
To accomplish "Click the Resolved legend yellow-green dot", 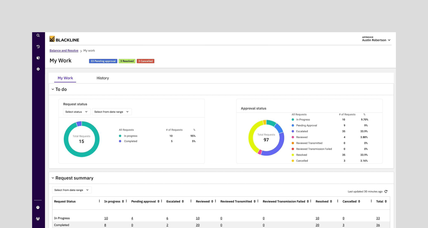I will pos(293,155).
